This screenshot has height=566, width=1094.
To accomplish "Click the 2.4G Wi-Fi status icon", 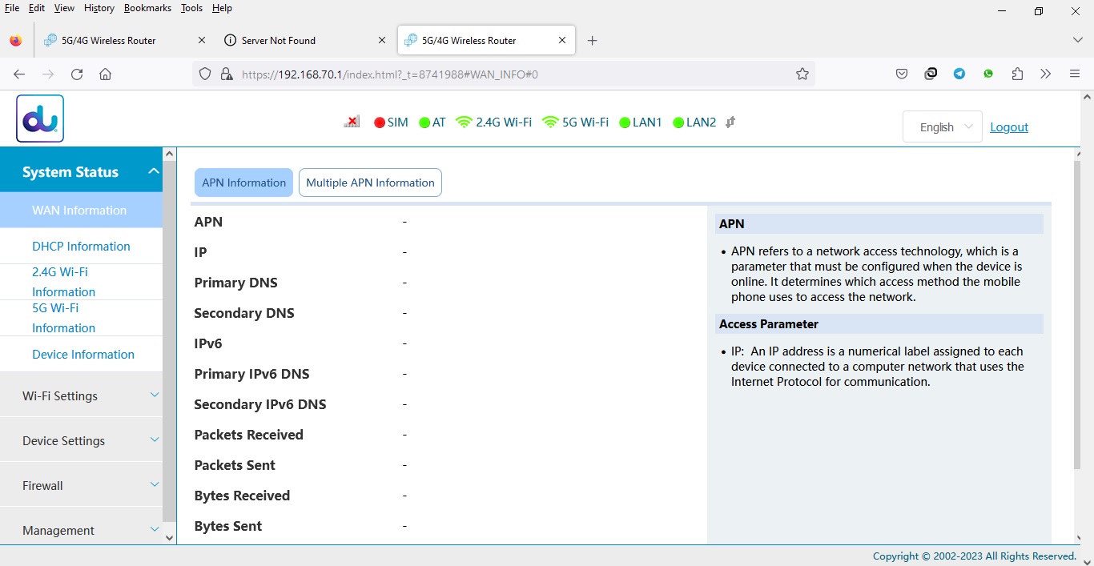I will (x=464, y=122).
